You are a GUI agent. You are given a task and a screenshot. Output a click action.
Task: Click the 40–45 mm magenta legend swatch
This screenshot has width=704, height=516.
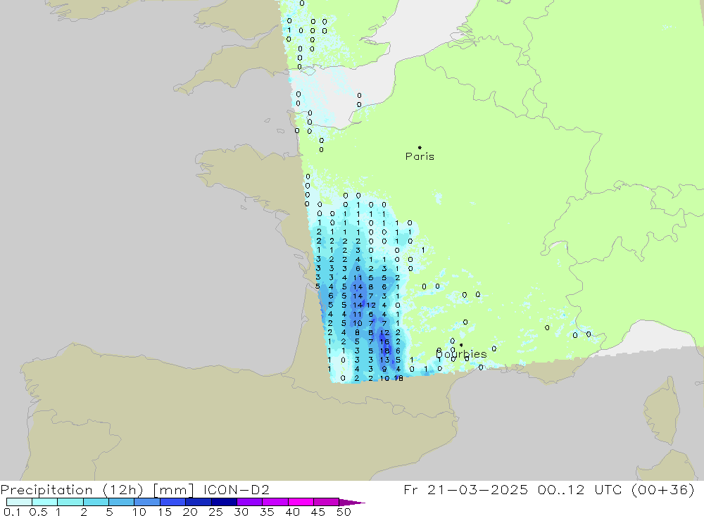301,502
